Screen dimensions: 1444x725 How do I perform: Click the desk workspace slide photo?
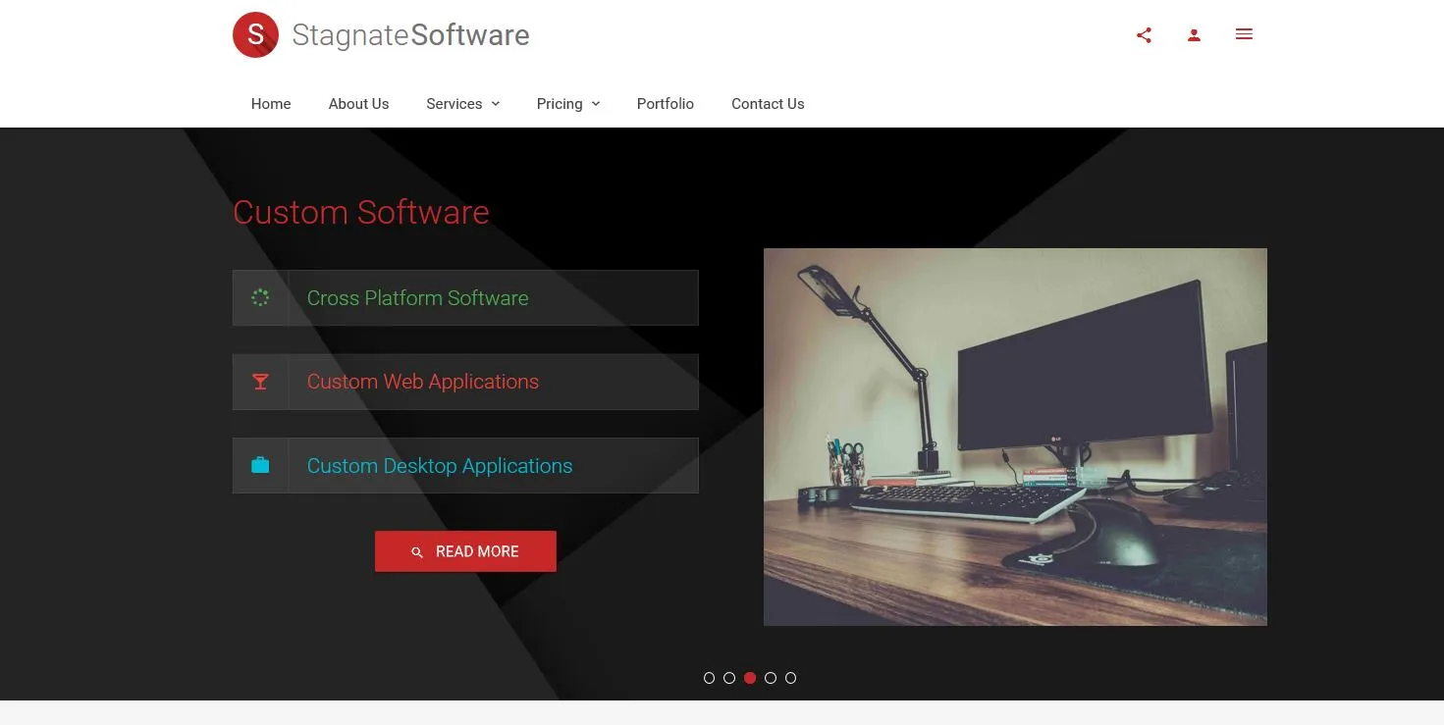pos(1015,437)
